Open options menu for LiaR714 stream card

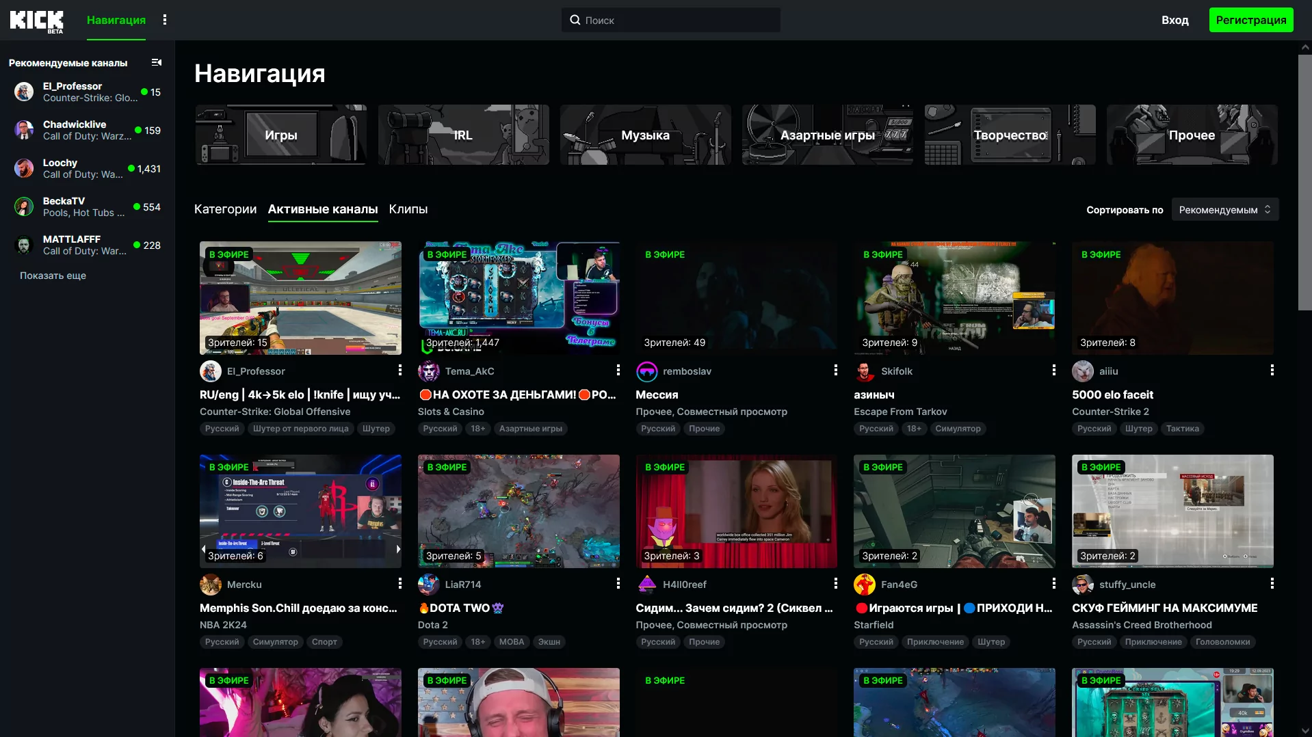point(618,583)
